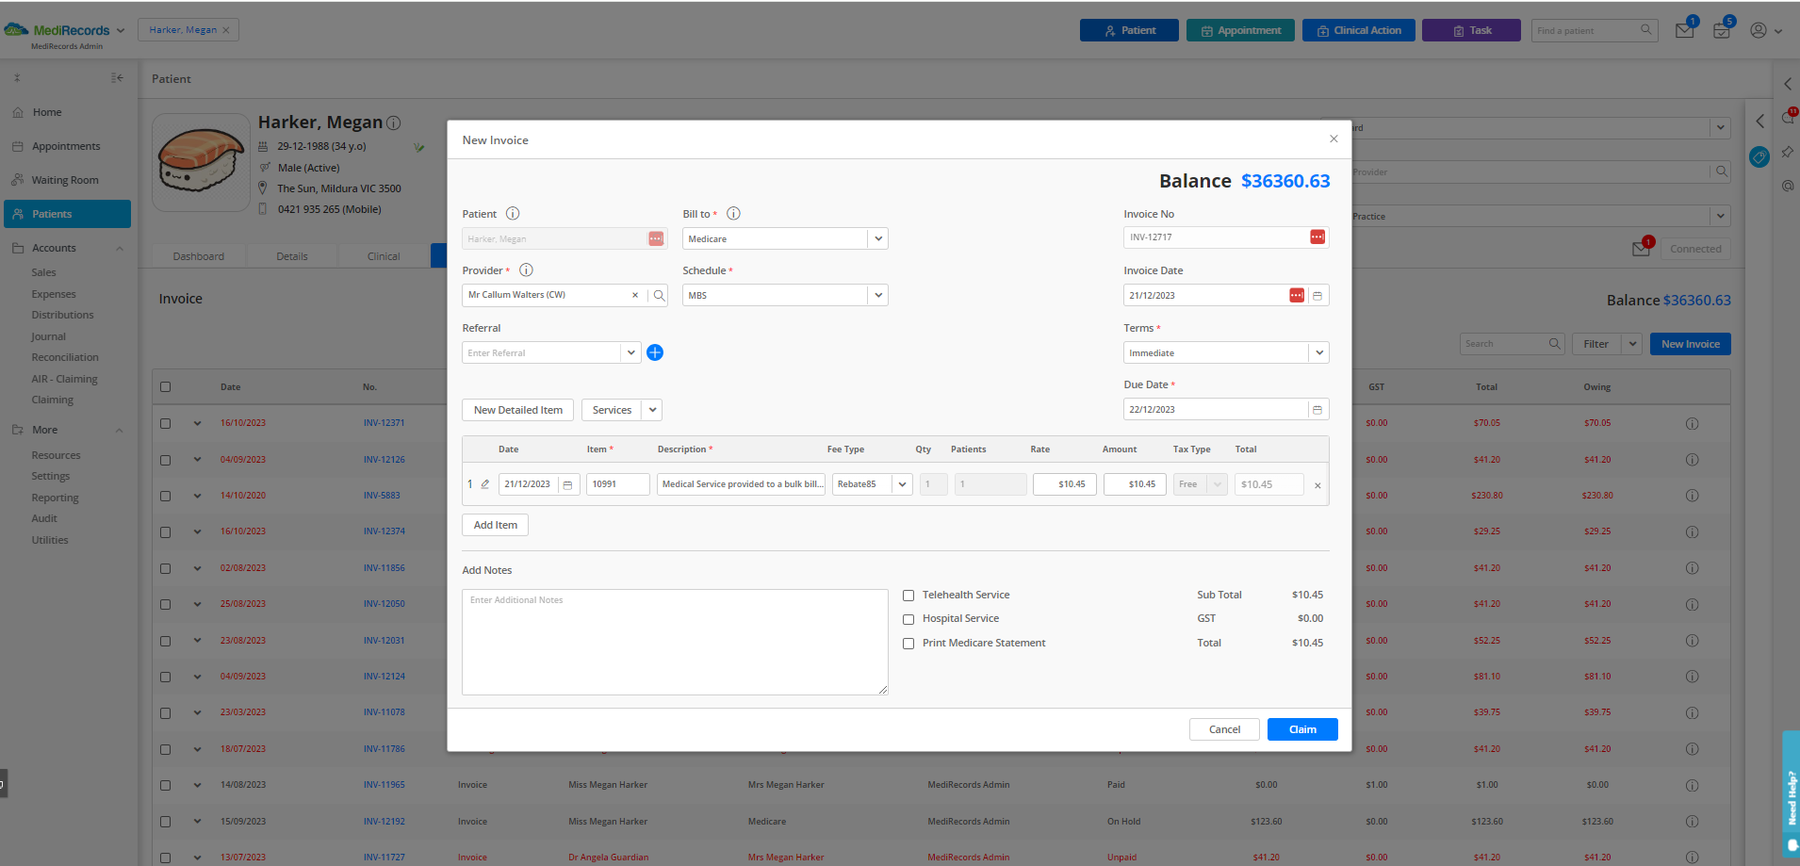The image size is (1800, 866).
Task: Remove line item 10991 with x icon
Action: (1317, 486)
